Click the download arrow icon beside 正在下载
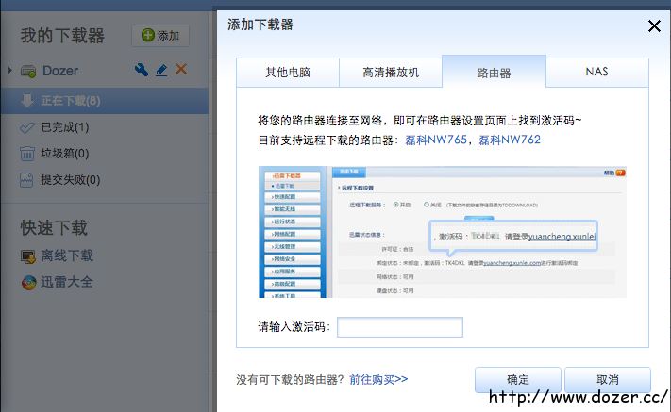The width and height of the screenshot is (671, 412). point(27,101)
